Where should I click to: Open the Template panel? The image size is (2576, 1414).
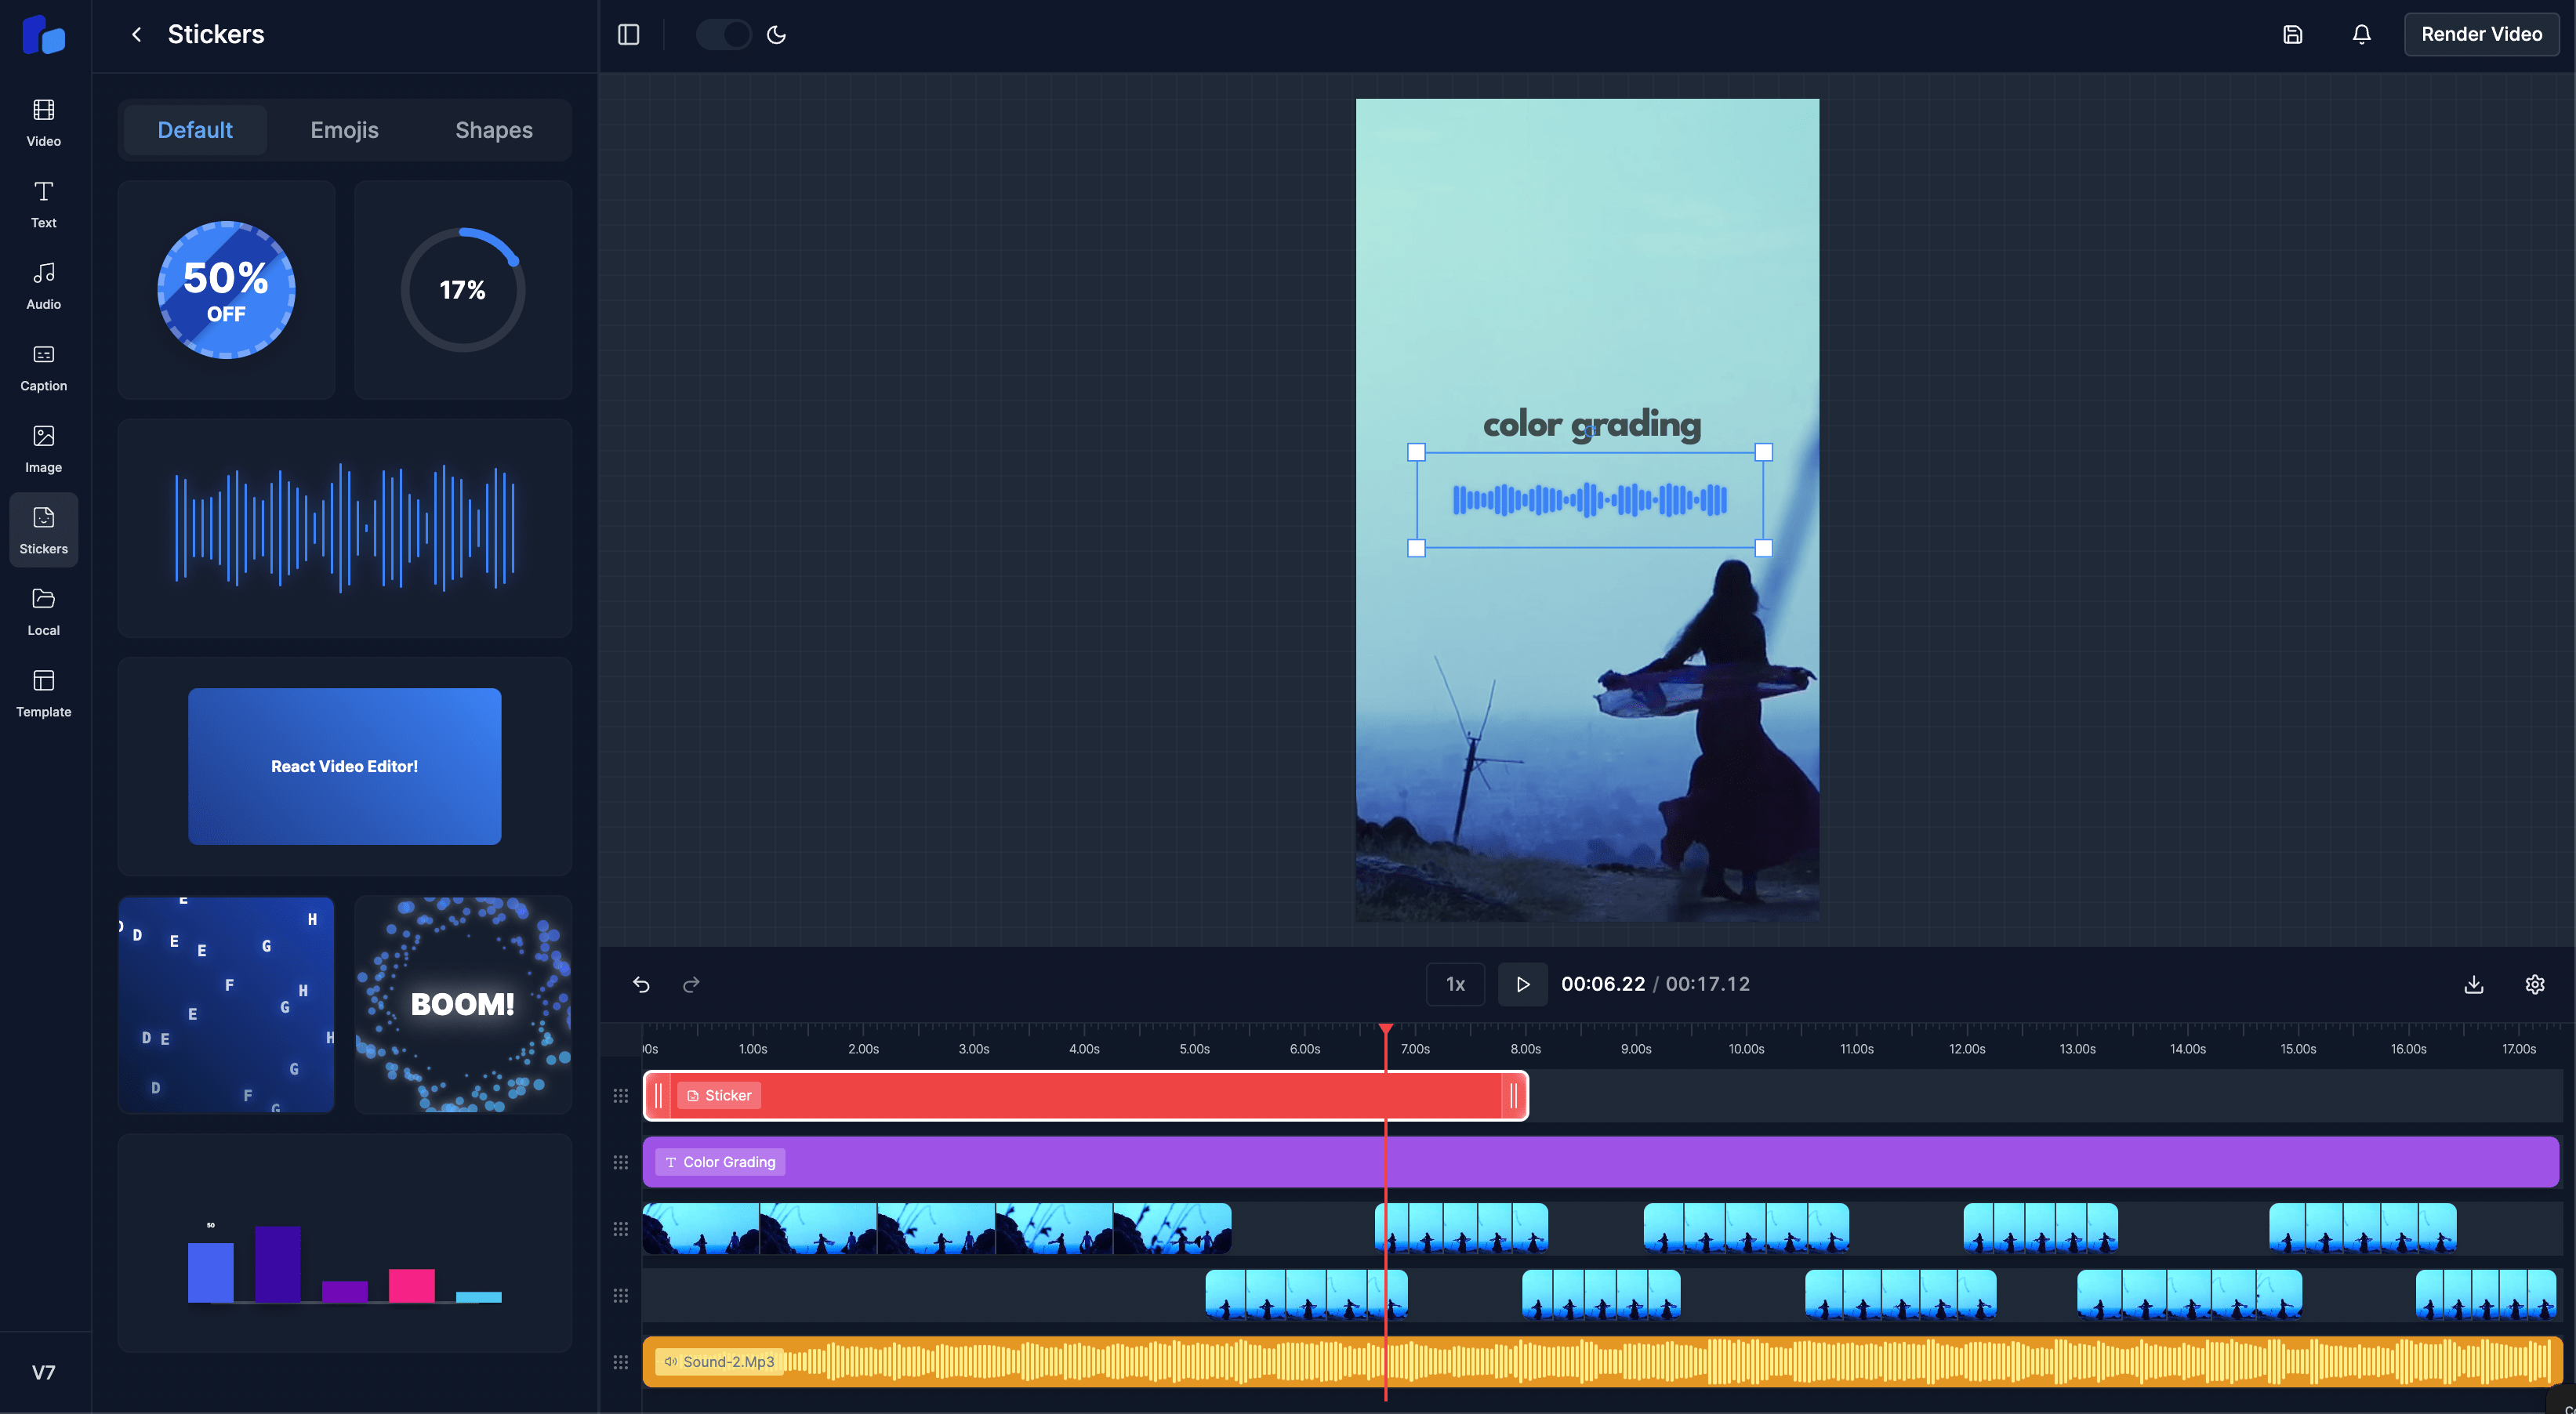point(43,693)
